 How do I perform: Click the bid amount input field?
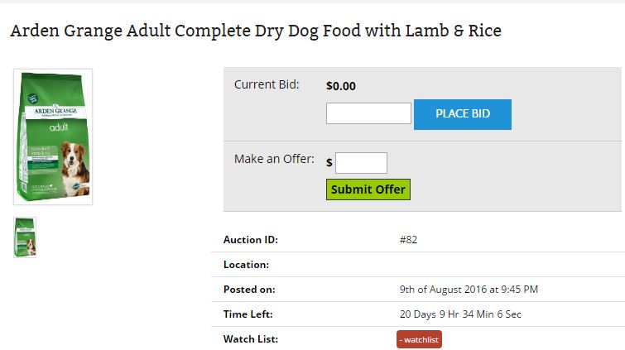(x=368, y=113)
